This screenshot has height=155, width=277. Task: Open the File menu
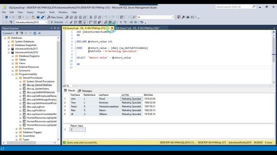tap(4, 12)
